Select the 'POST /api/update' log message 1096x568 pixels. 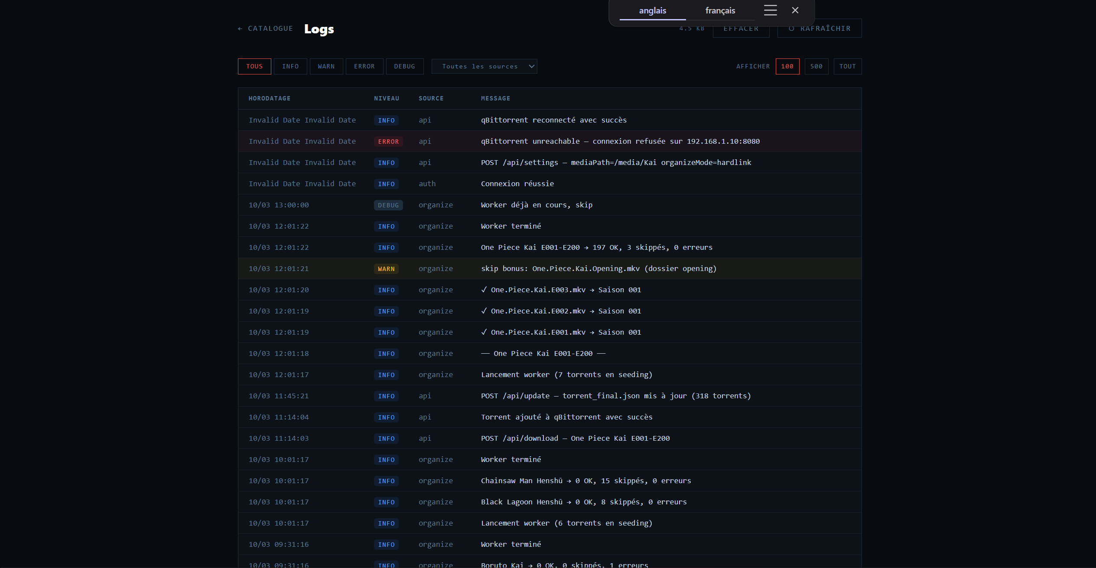(x=616, y=396)
